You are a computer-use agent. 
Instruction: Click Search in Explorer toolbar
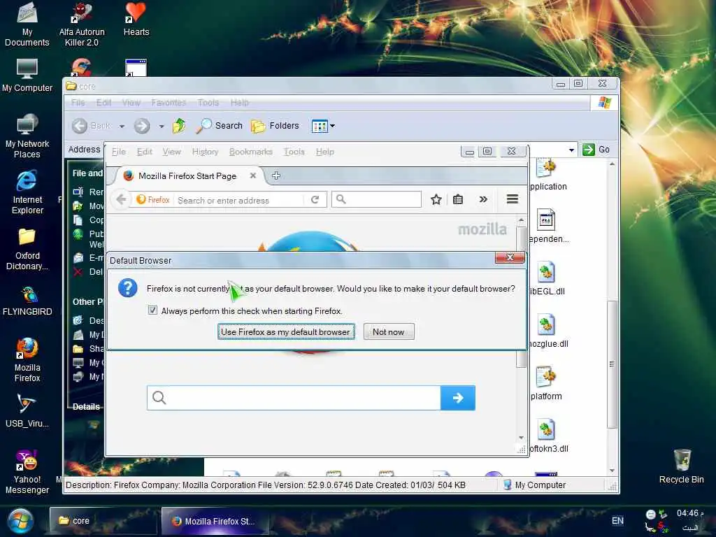219,126
